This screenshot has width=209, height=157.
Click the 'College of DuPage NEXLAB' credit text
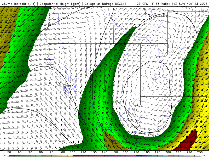point(106,4)
